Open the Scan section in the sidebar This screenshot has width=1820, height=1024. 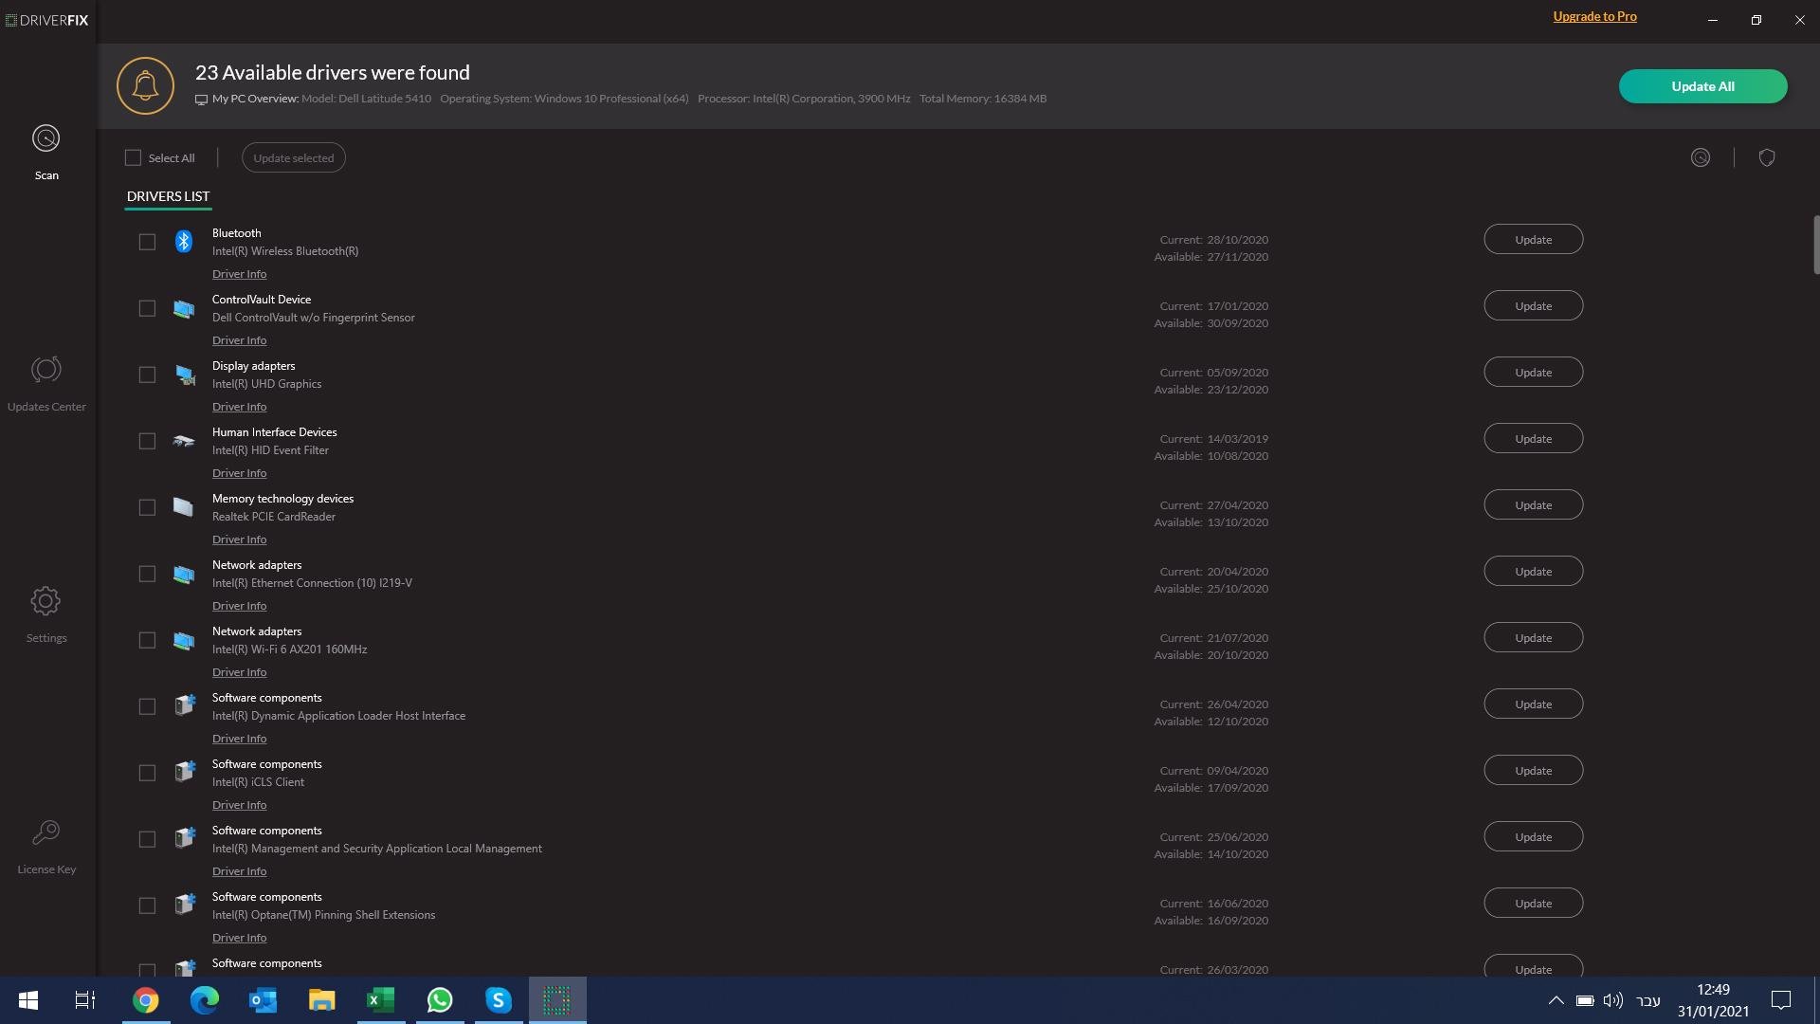45,152
